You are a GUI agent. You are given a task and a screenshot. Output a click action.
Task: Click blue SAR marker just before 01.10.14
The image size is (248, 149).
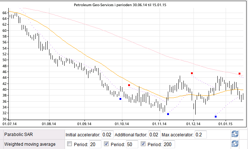pos(120,99)
